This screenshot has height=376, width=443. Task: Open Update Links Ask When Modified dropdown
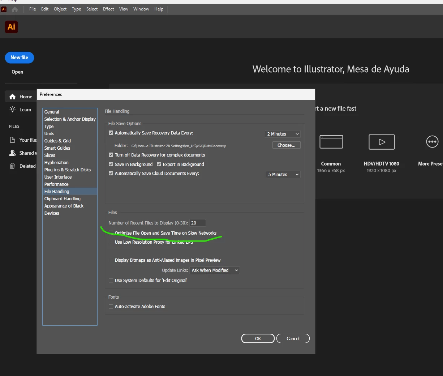215,270
